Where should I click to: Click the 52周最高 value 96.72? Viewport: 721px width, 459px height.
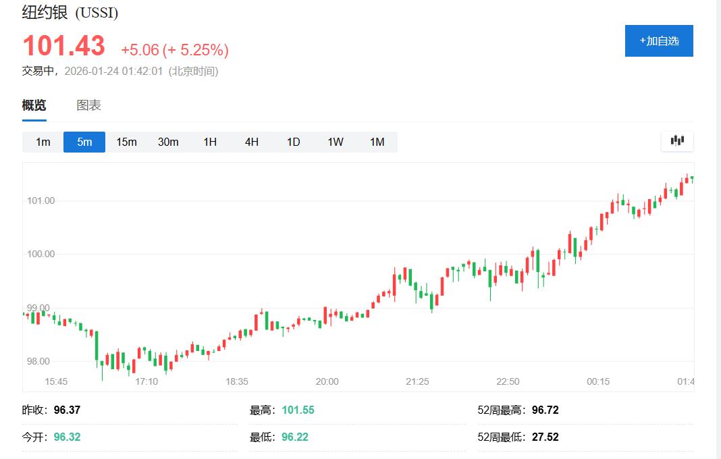tap(545, 410)
